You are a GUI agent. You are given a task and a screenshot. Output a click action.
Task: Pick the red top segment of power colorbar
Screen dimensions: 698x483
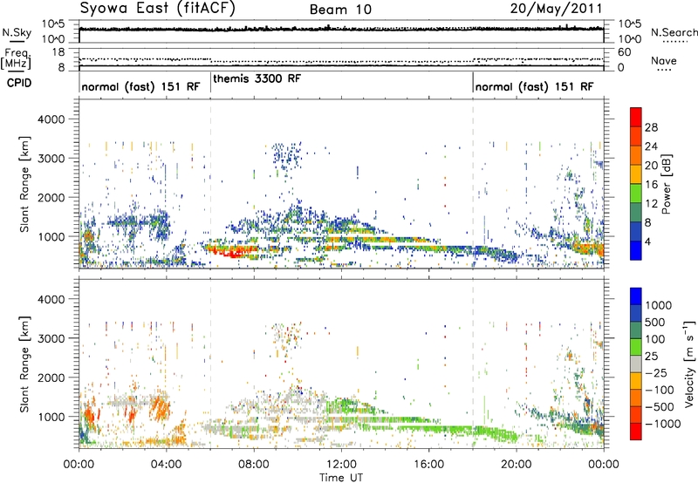point(636,117)
